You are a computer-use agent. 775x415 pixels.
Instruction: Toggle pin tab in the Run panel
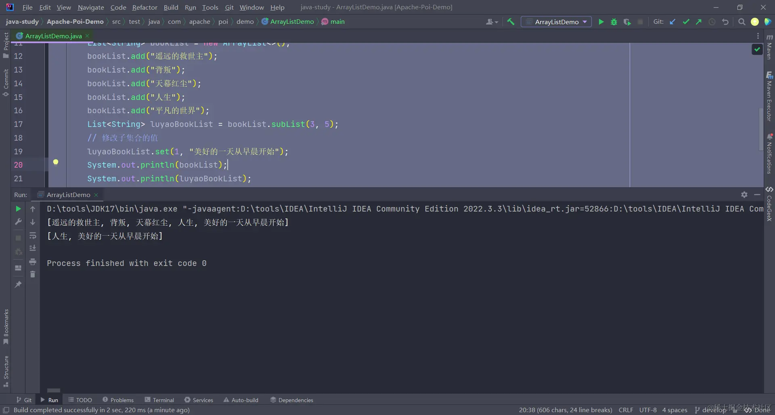coord(18,284)
